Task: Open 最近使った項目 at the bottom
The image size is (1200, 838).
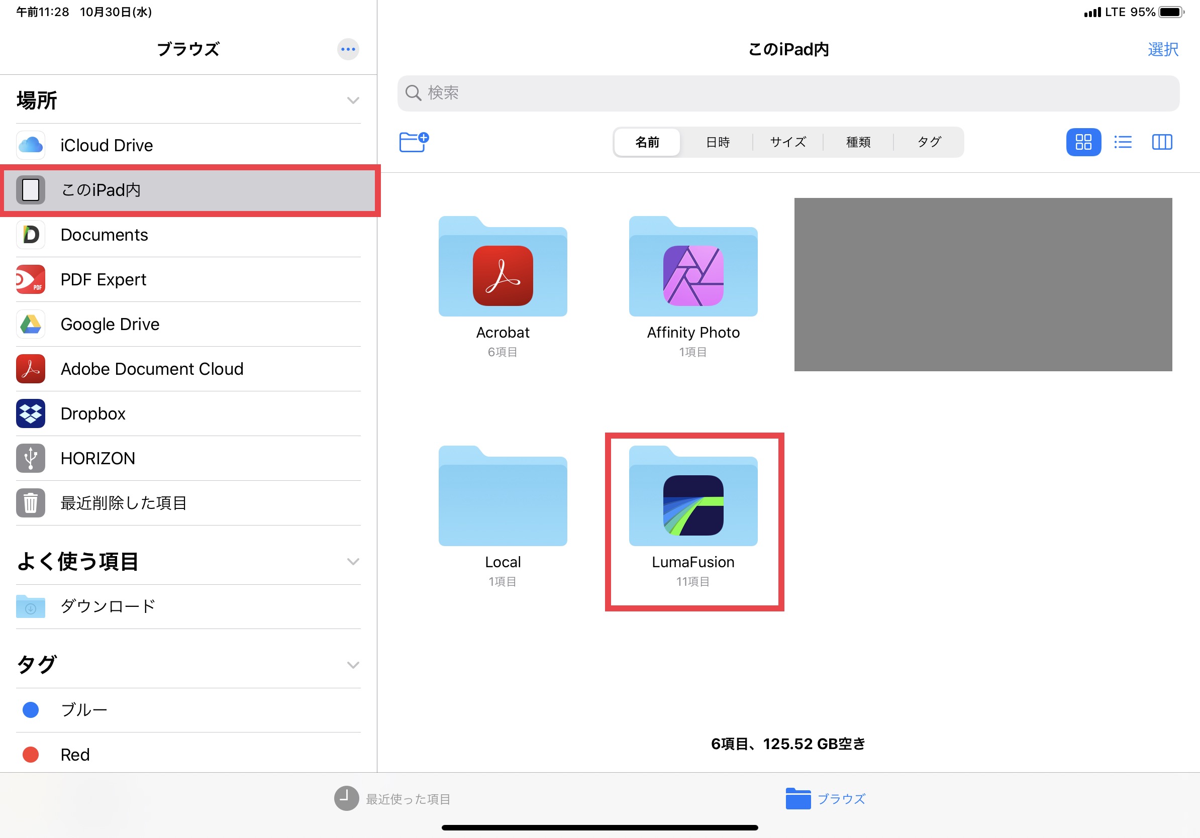Action: click(x=392, y=799)
